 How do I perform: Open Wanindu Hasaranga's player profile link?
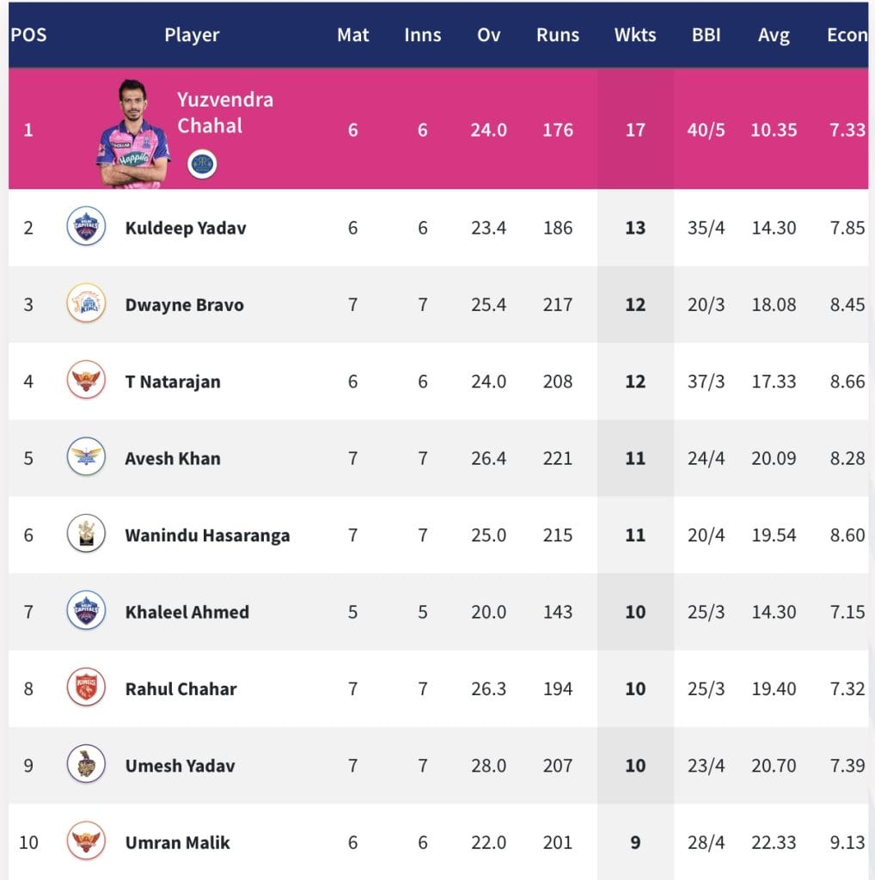pos(207,535)
